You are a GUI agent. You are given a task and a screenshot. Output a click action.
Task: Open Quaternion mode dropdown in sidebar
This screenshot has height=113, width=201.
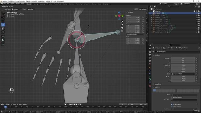tap(135, 35)
